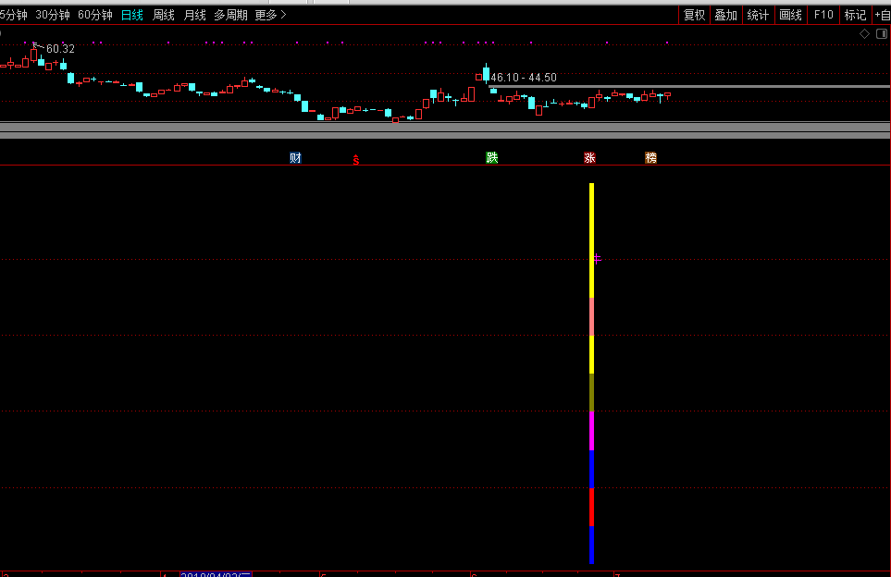The height and width of the screenshot is (577, 891).
Task: Click the red 涨 marker icon
Action: tap(589, 158)
